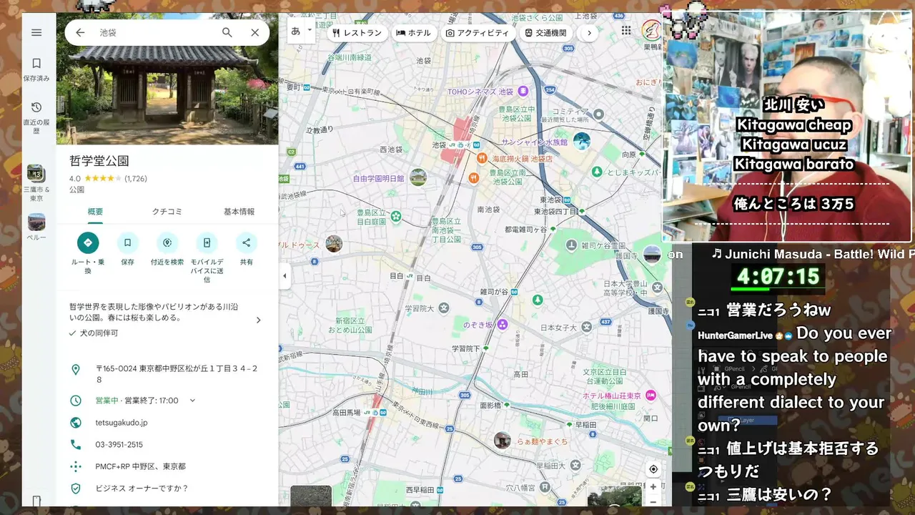Click the ホテル椿山荘東京 hotel marker
The width and height of the screenshot is (915, 515).
coord(651,396)
